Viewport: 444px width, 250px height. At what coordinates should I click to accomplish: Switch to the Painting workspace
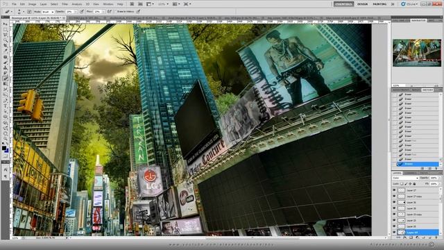(x=379, y=4)
